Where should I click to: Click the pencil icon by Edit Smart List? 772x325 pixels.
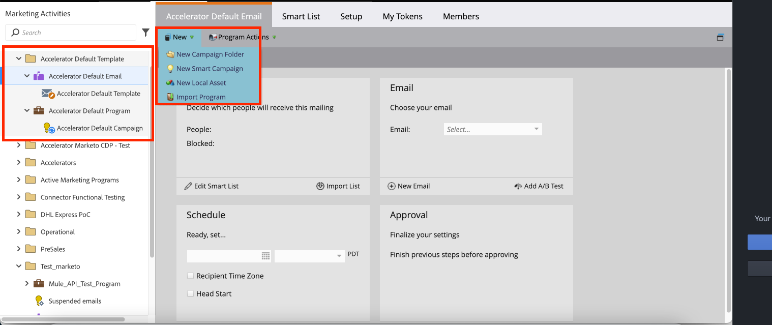188,186
